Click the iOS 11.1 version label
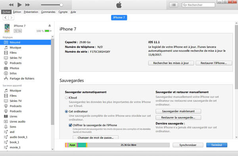238x156 pixels. pyautogui.click(x=154, y=42)
